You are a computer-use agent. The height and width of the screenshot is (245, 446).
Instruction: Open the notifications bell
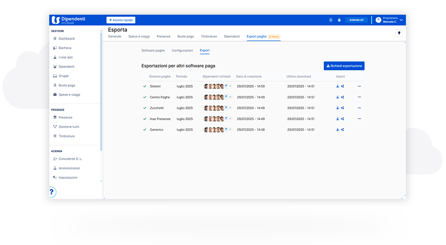(331, 20)
